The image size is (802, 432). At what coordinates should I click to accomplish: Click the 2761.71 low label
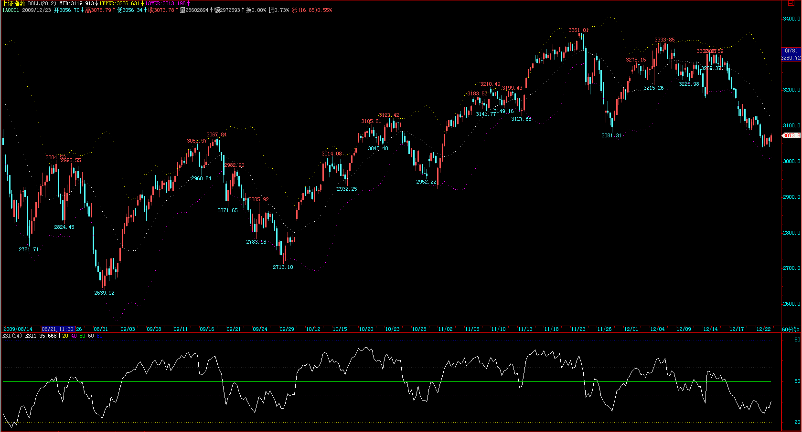pos(29,249)
